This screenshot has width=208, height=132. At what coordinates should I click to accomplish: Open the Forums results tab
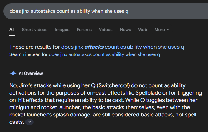[x=84, y=30]
